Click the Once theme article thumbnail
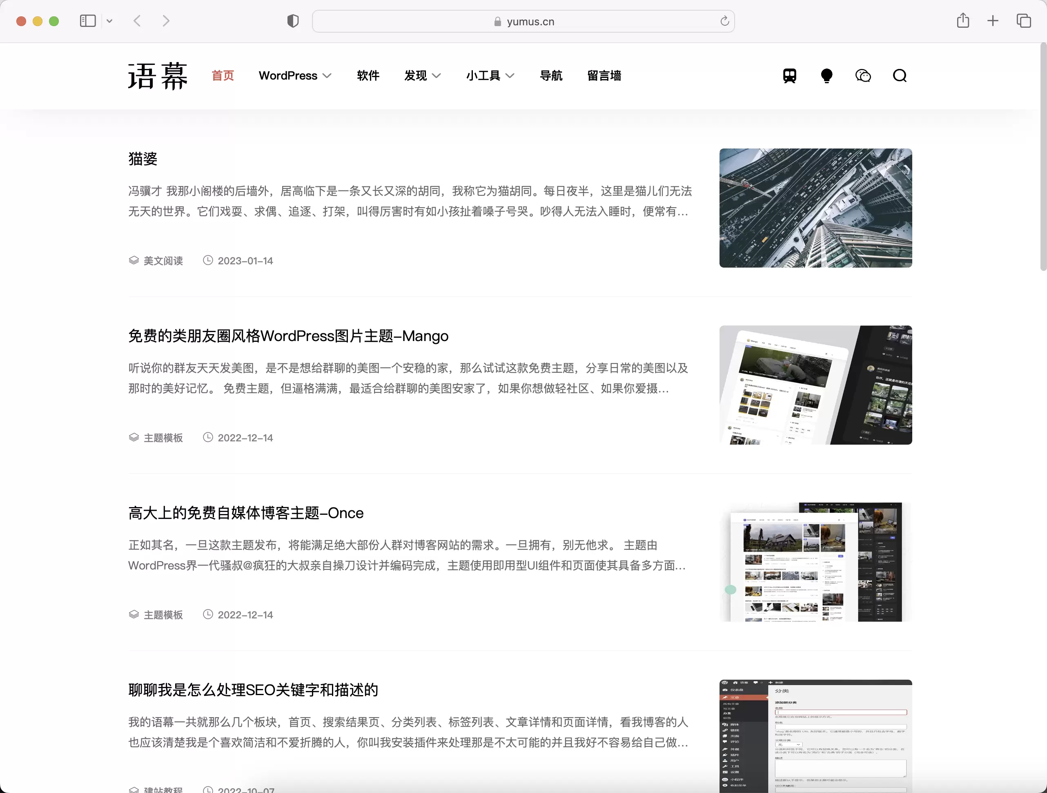Image resolution: width=1047 pixels, height=793 pixels. tap(815, 562)
